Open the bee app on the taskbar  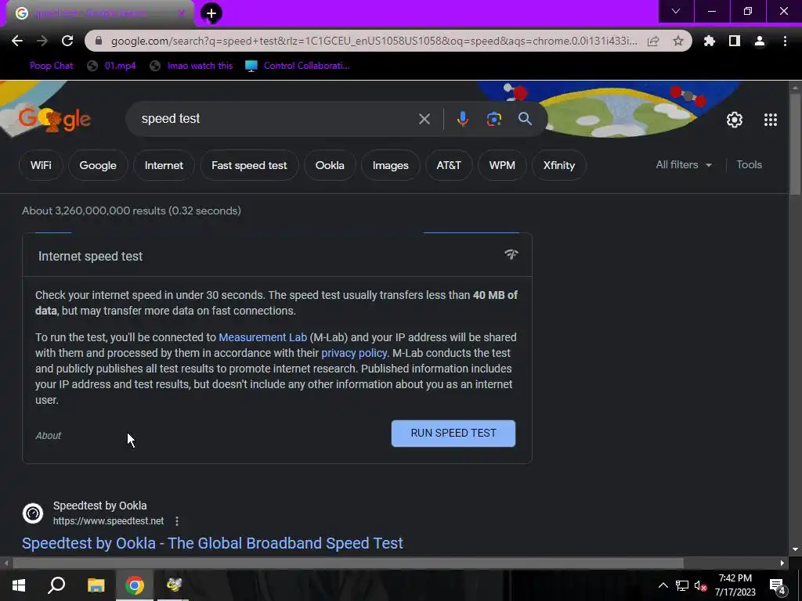[174, 585]
